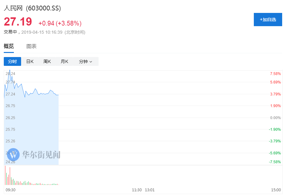Switch chart to 周K view
Image resolution: width=285 pixels, height=196 pixels.
tap(47, 61)
